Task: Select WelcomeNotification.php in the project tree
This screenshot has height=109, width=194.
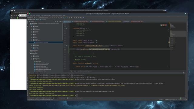Action: pos(42,42)
